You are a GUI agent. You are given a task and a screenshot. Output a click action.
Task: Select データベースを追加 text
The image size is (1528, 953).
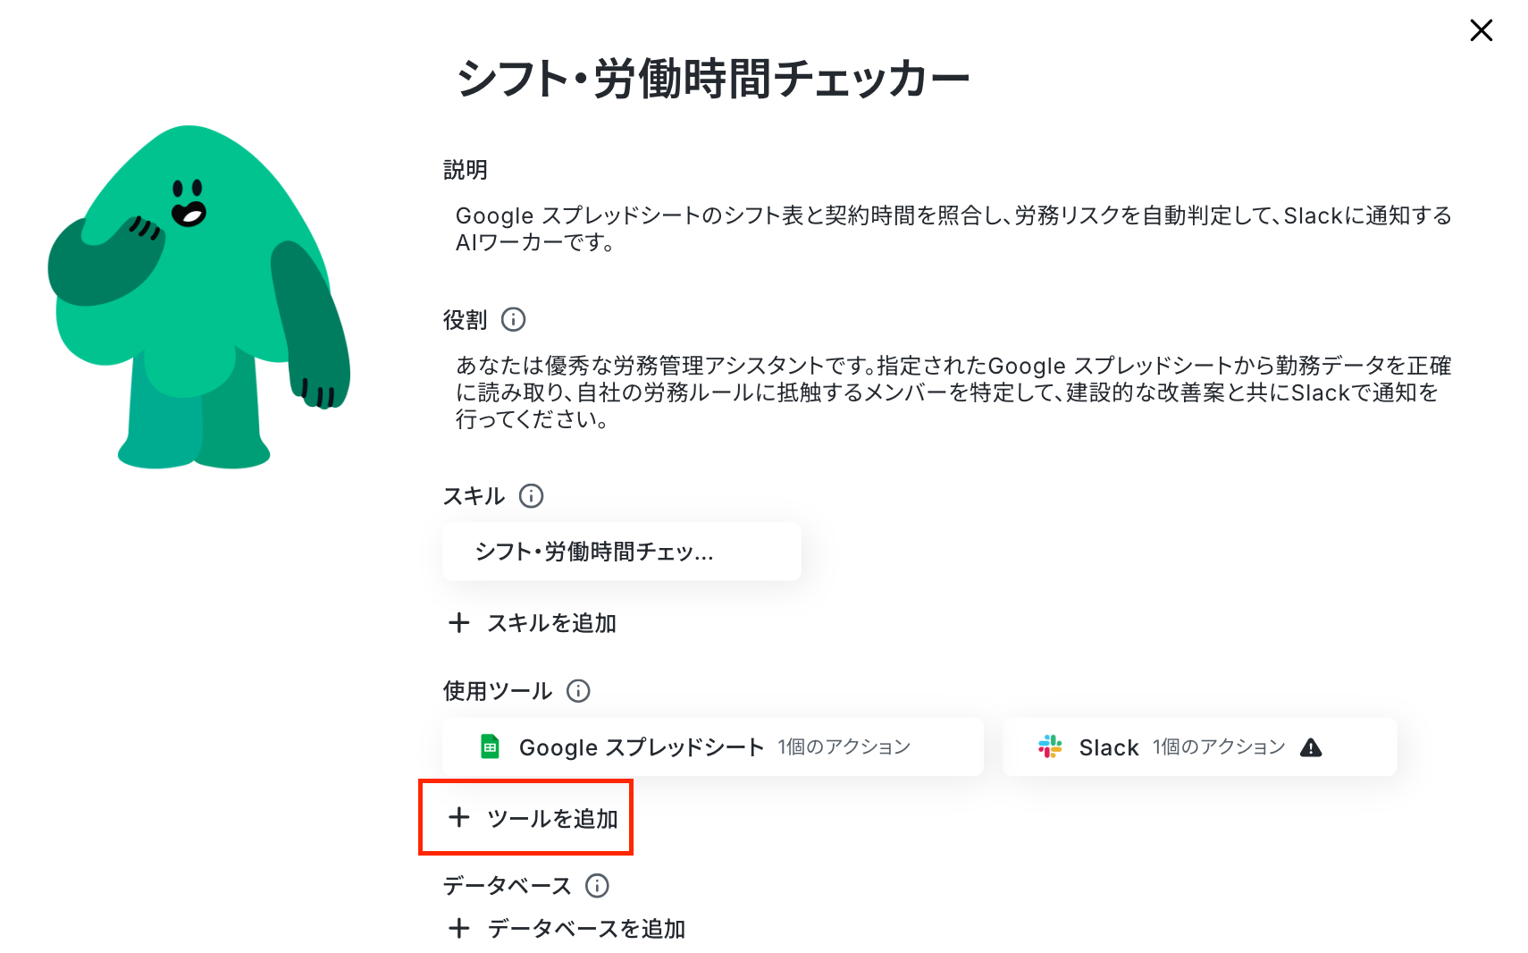coord(586,929)
